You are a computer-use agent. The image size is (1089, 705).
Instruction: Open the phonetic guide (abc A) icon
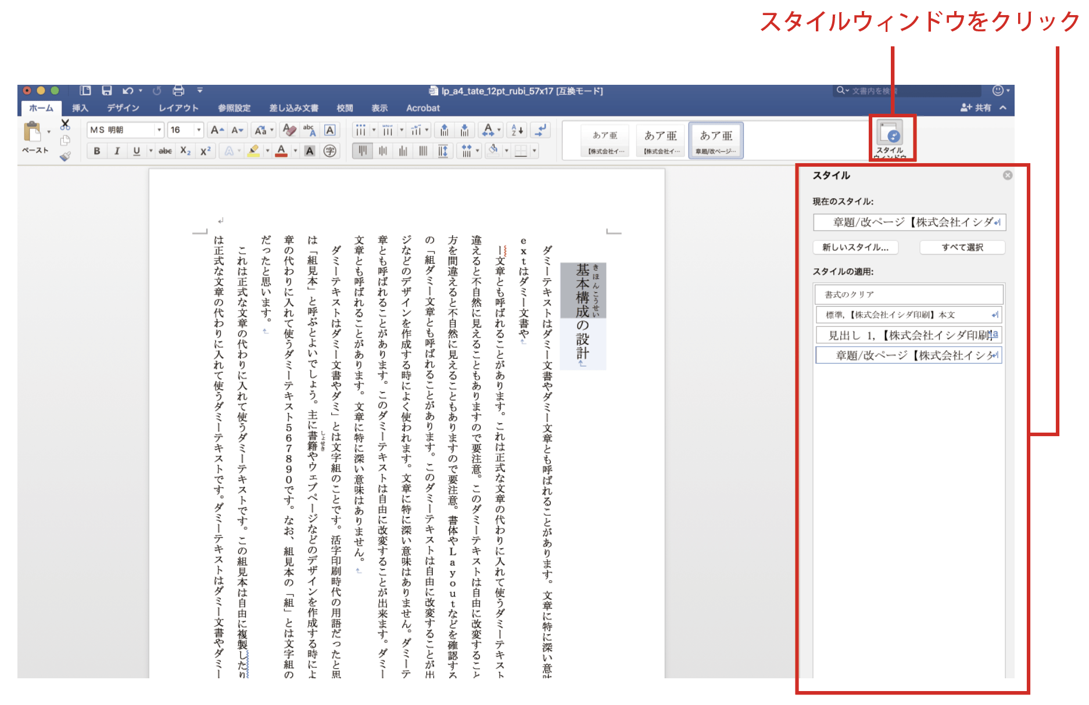pos(309,130)
